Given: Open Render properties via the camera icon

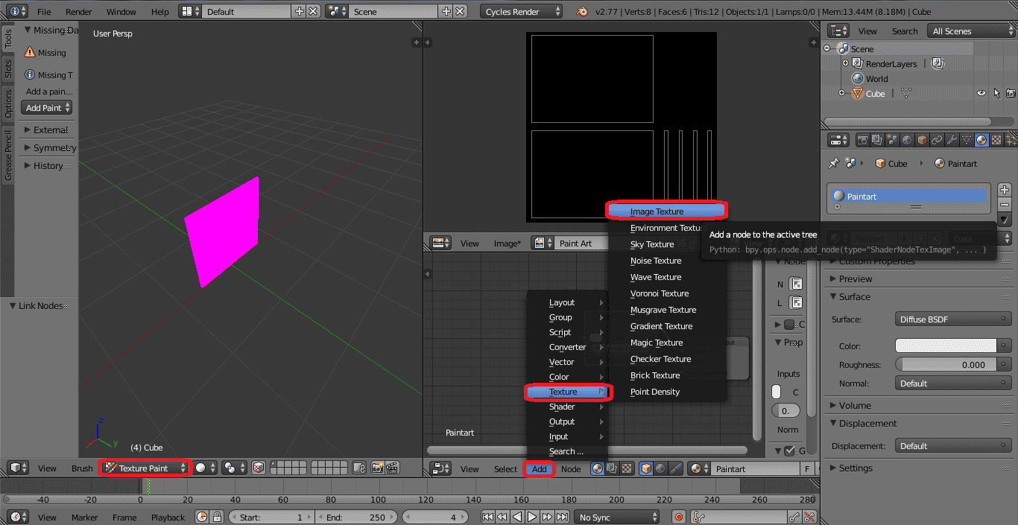Looking at the screenshot, I should click(x=863, y=139).
